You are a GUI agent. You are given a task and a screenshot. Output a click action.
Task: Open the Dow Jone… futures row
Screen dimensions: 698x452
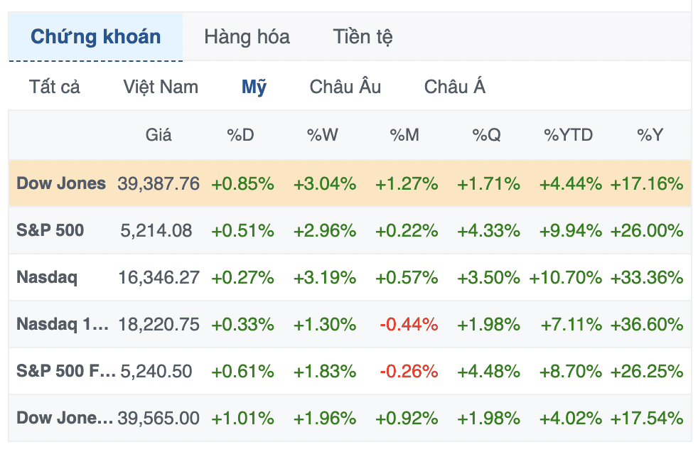(x=350, y=418)
